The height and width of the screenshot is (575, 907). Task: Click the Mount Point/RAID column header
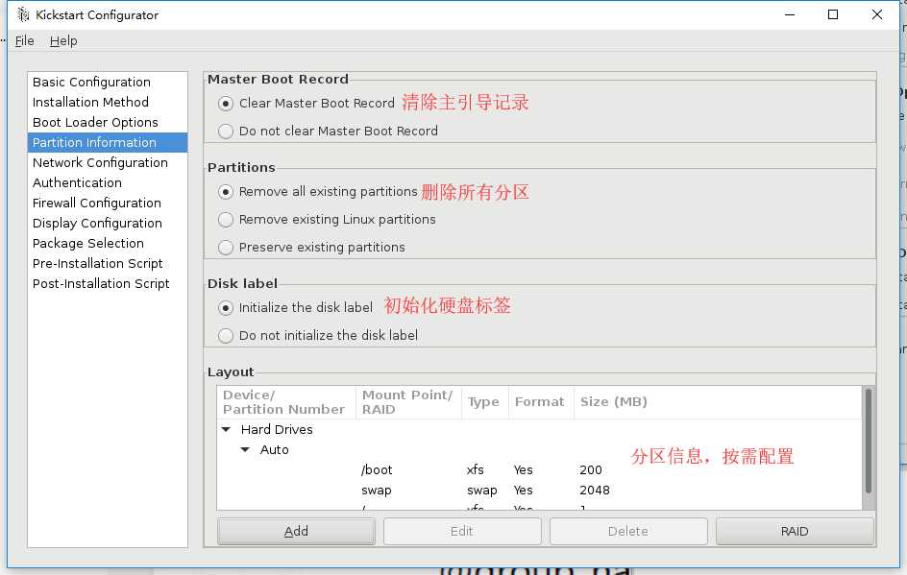[408, 402]
